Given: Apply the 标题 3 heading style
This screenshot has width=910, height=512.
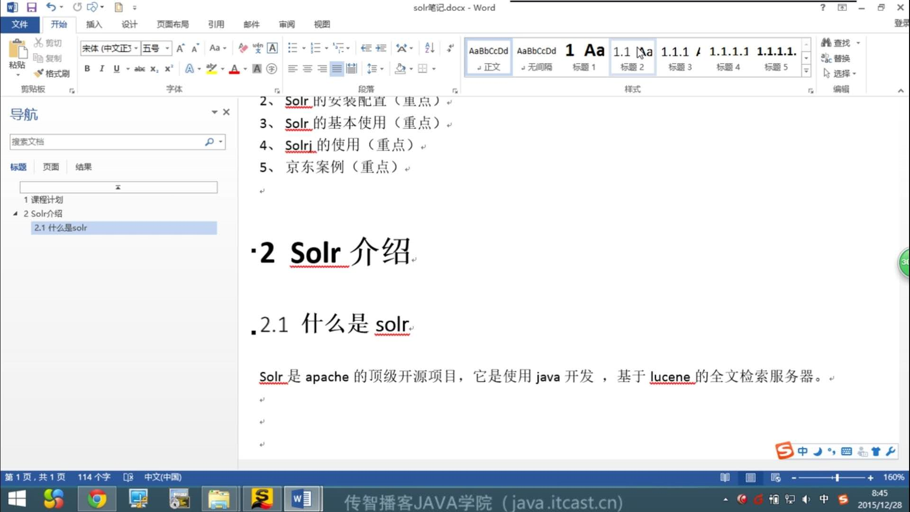Looking at the screenshot, I should (x=680, y=57).
